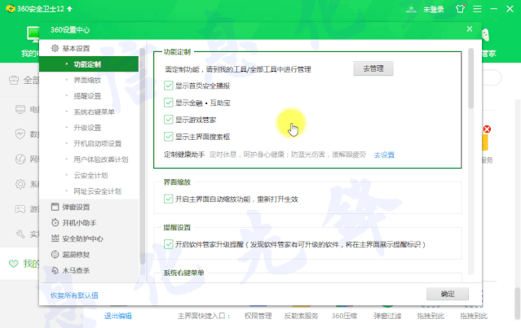
Task: Open the 开机启动项设置 settings item
Action: [97, 143]
